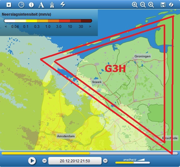Open the information icon
The image size is (180, 167).
point(31,5)
